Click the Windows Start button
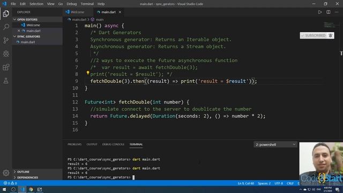 [x=4, y=189]
